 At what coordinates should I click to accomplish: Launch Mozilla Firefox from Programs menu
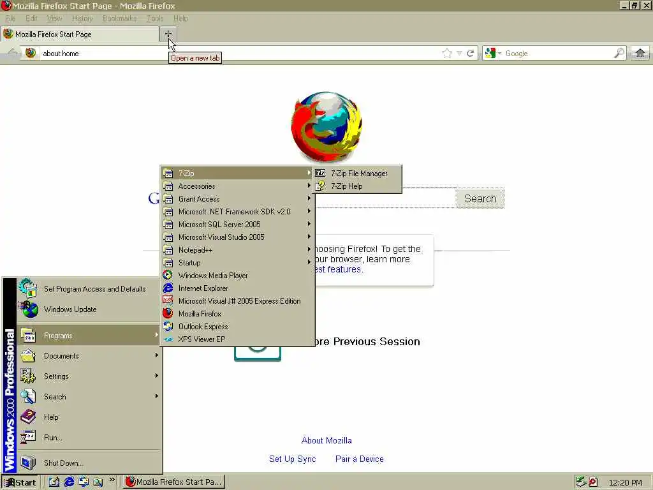(x=237, y=314)
